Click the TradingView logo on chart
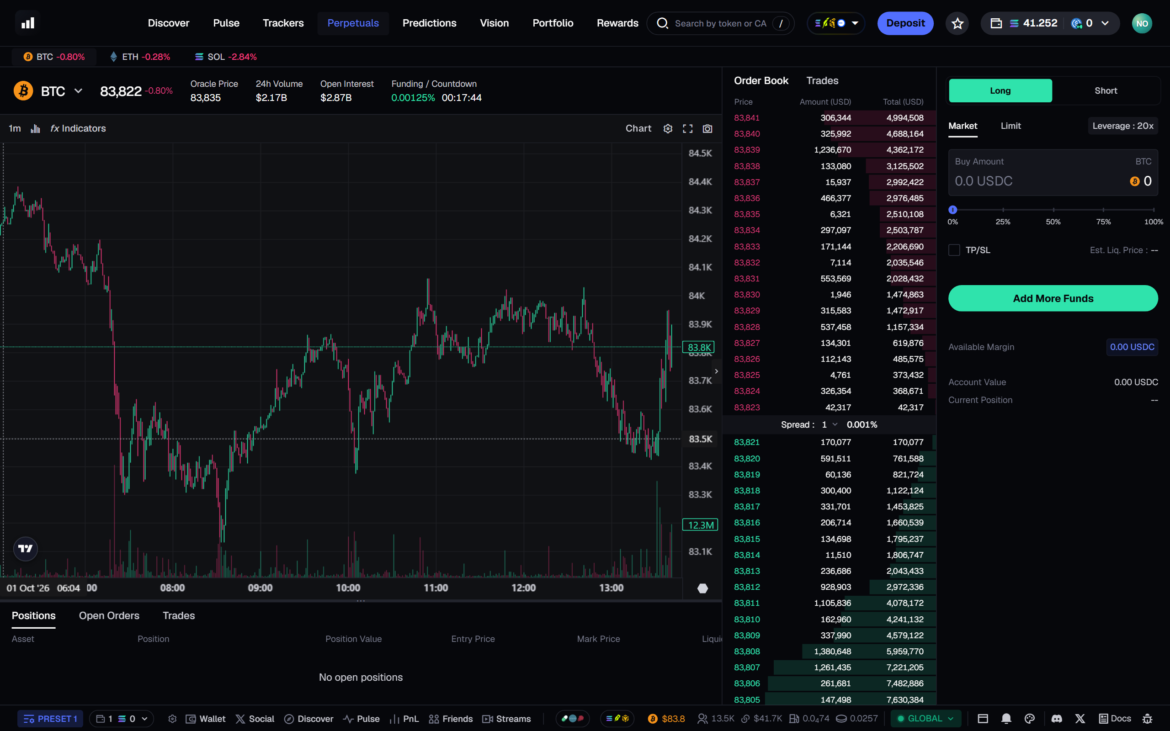Screen dimensions: 1170x731 tap(25, 548)
